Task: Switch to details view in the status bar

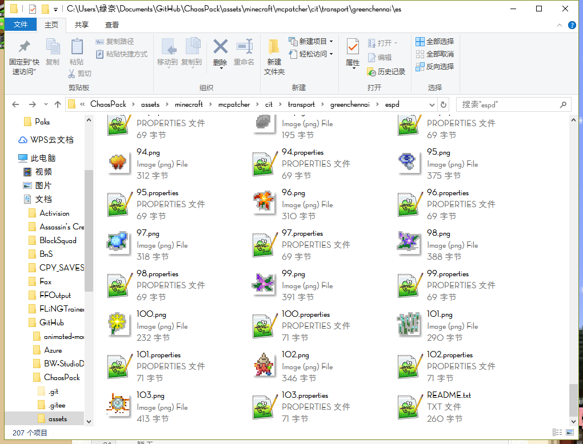Action: click(x=557, y=433)
